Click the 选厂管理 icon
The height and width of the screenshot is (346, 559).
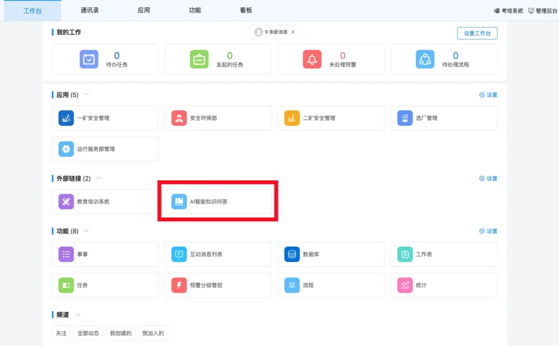(405, 118)
